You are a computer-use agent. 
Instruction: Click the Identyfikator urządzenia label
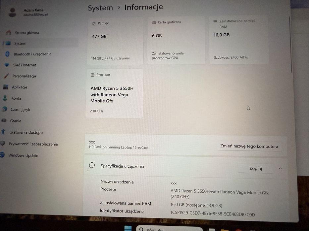click(x=122, y=211)
